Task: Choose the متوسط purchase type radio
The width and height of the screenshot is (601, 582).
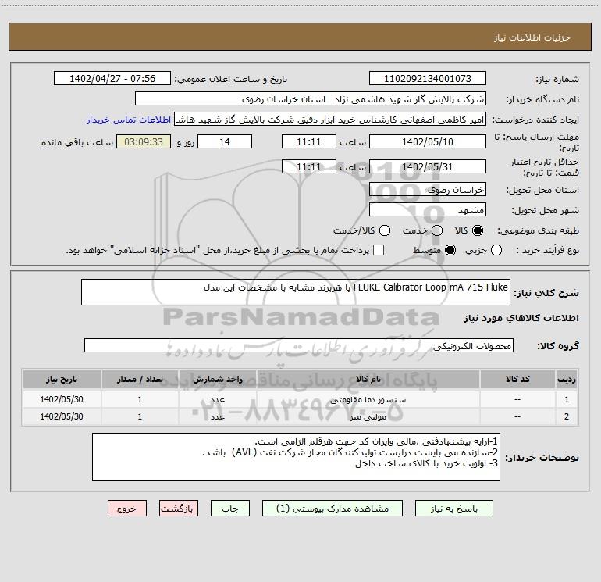Action: coord(450,250)
